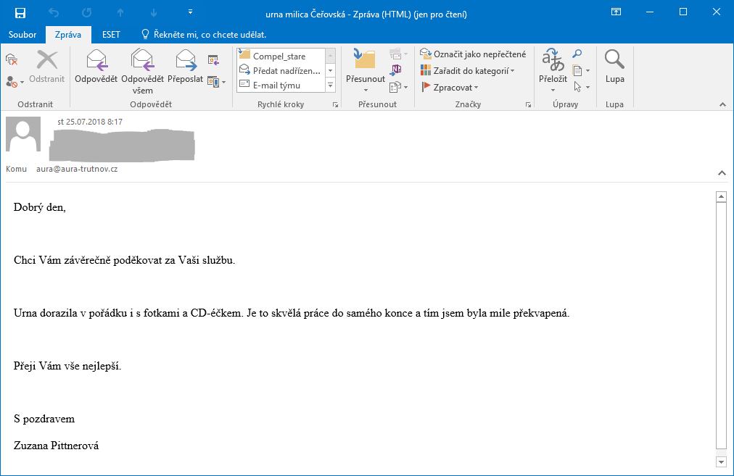Collapse the message header with the chevron
The image size is (734, 476).
(x=722, y=173)
